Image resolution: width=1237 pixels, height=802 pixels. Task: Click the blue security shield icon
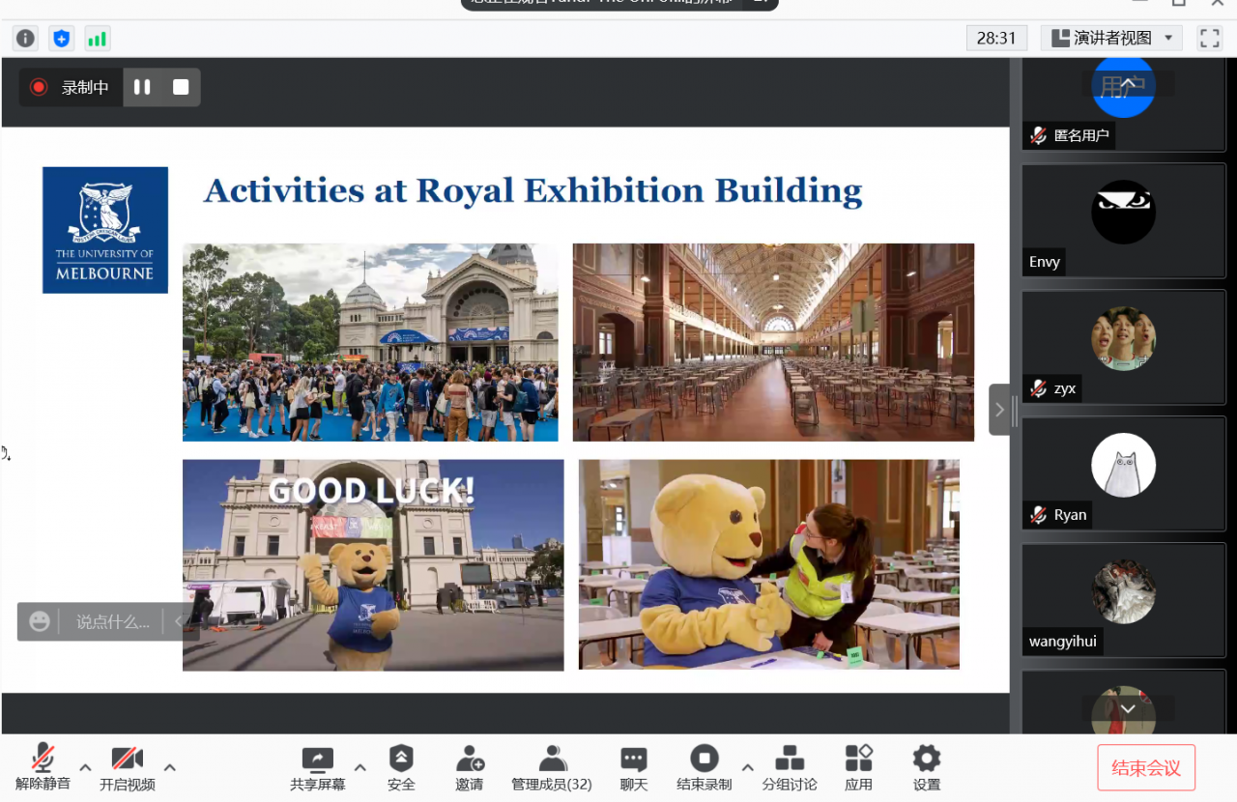(62, 39)
